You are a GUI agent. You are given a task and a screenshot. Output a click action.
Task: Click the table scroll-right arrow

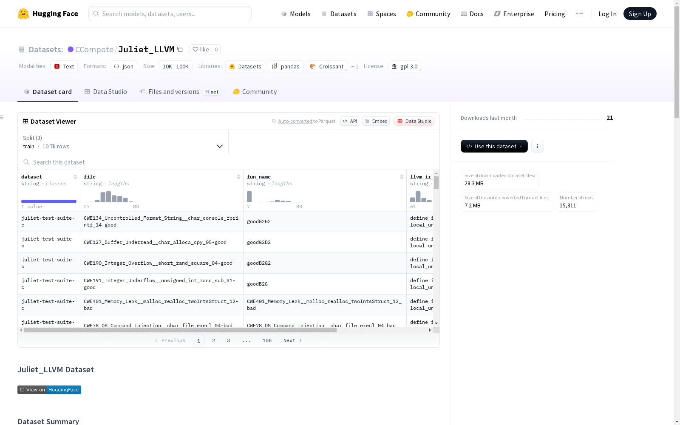430,330
